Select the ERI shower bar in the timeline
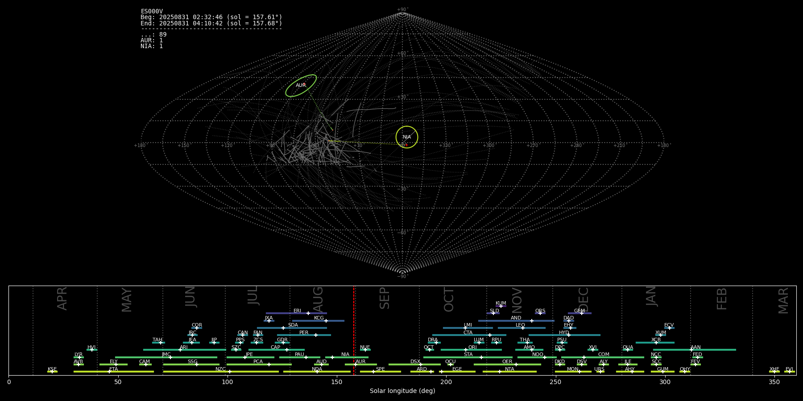The height and width of the screenshot is (401, 803). point(296,313)
